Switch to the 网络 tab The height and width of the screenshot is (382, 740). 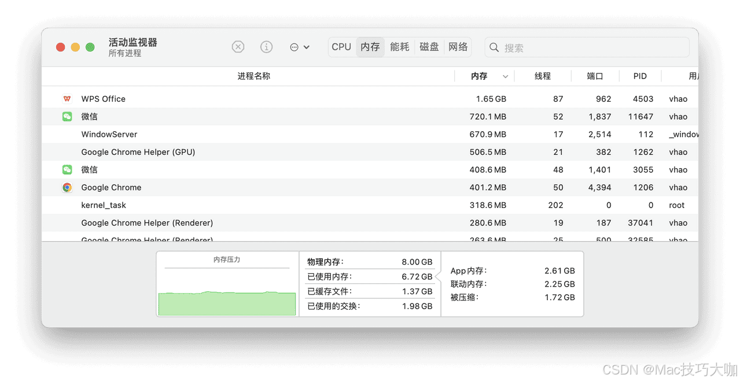(458, 47)
